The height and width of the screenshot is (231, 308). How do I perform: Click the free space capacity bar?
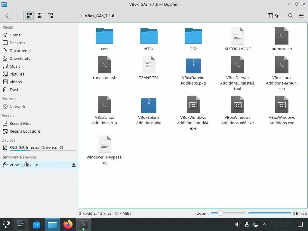tap(269, 213)
